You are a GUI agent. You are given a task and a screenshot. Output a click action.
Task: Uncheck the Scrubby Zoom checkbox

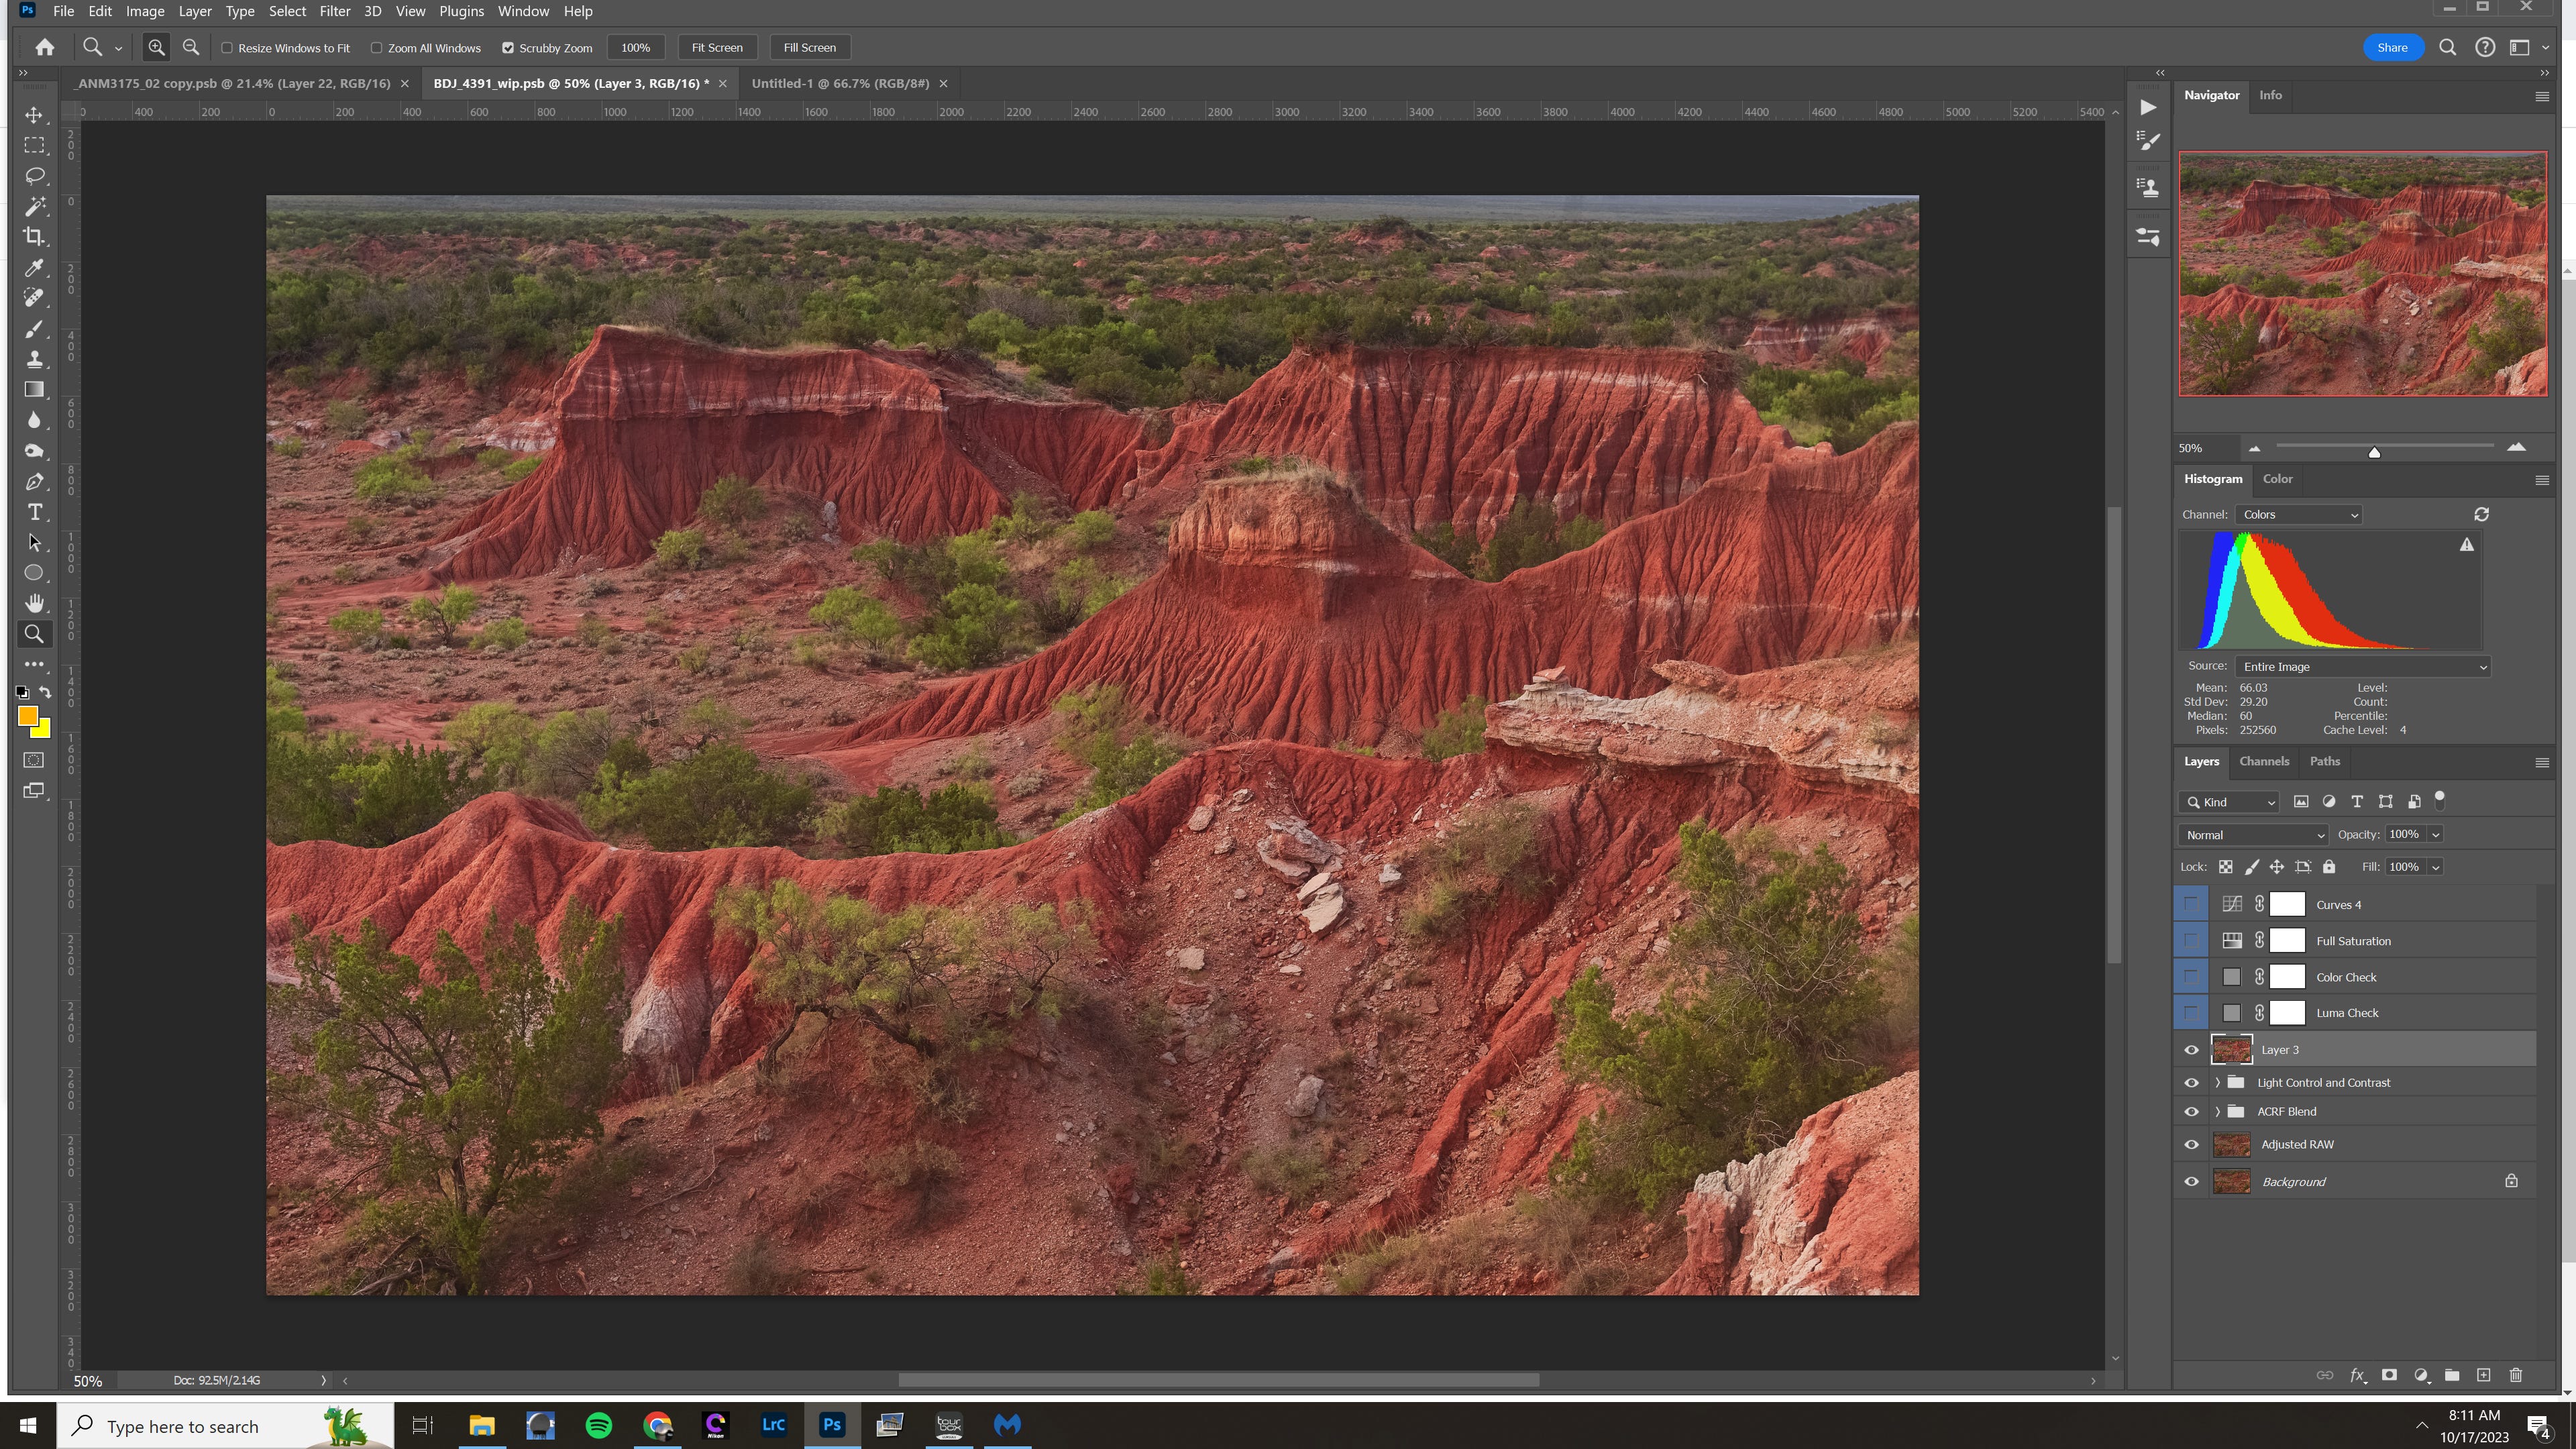[508, 48]
